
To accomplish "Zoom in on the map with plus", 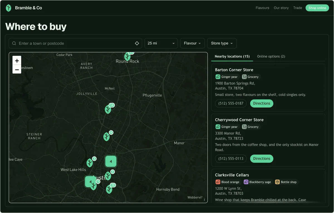I will point(17,60).
